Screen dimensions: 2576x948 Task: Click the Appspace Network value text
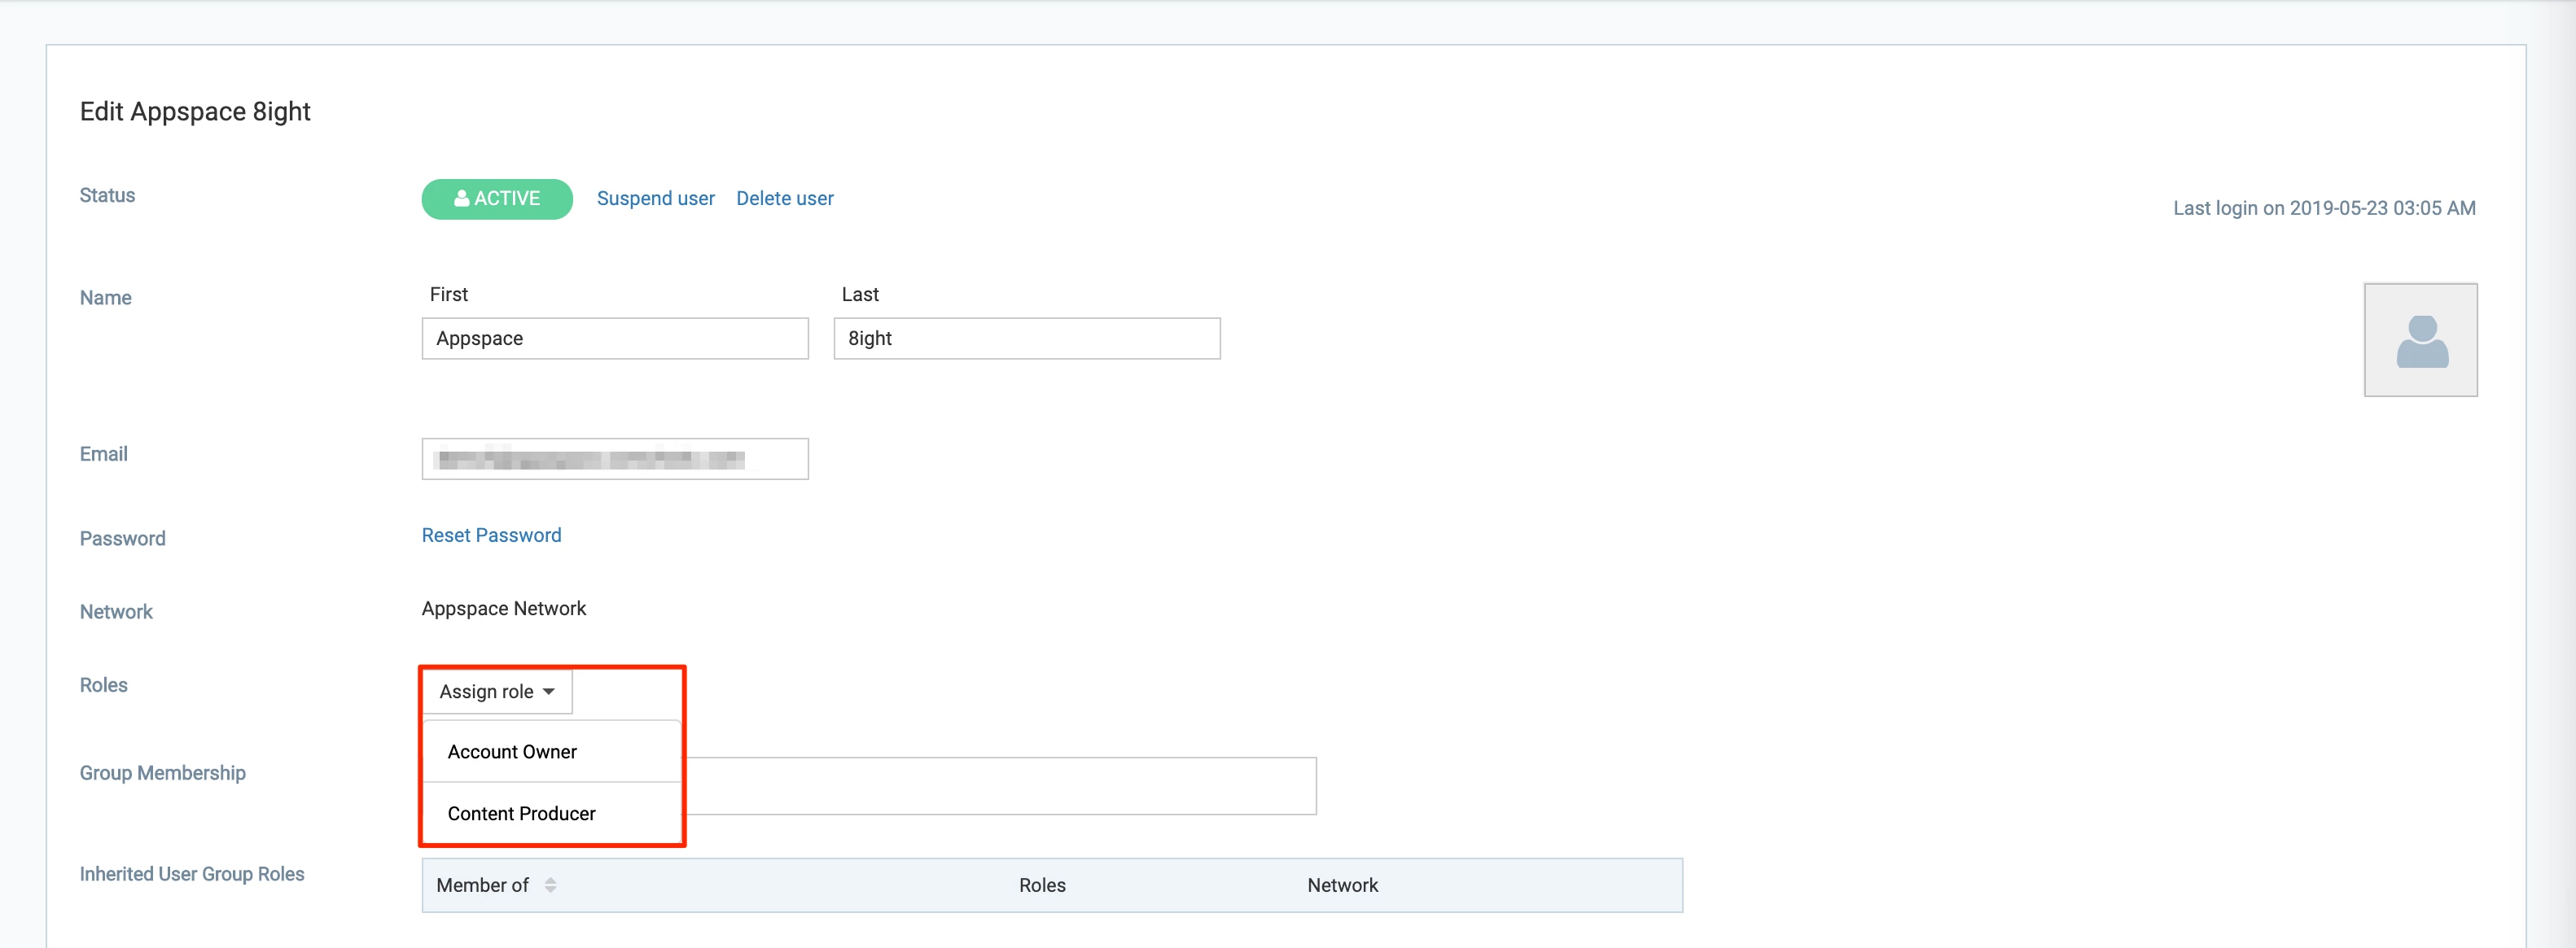[503, 608]
